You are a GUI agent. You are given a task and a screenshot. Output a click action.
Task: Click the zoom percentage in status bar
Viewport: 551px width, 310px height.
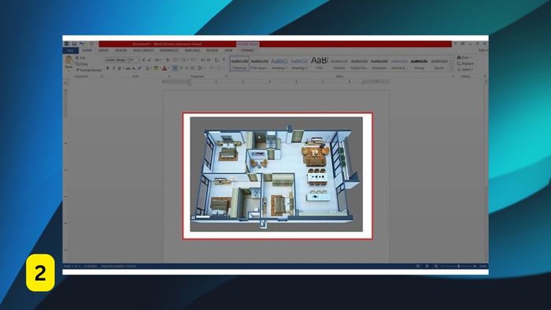click(x=483, y=266)
